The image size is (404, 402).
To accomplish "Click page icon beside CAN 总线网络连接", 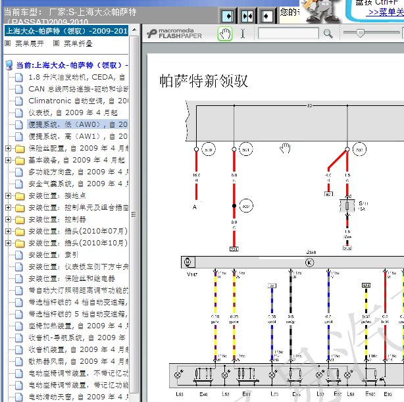I will click(19, 89).
